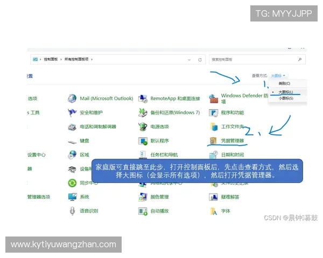Open the 疑难解答 icon
This screenshot has height=258, width=323.
[x=213, y=197]
